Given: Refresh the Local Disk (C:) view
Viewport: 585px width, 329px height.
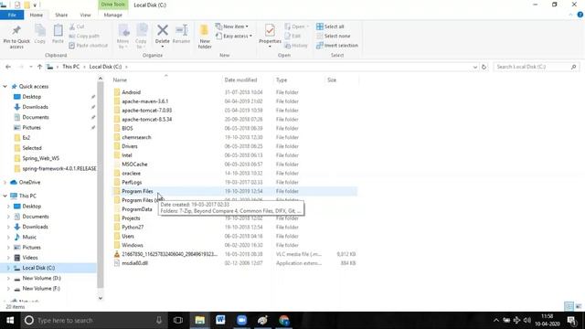Looking at the screenshot, I should pyautogui.click(x=484, y=67).
